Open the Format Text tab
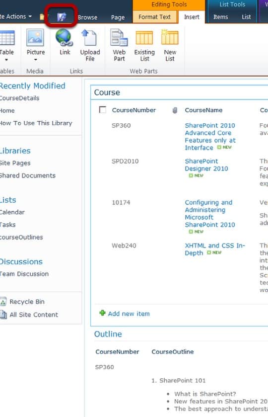 pyautogui.click(x=154, y=17)
